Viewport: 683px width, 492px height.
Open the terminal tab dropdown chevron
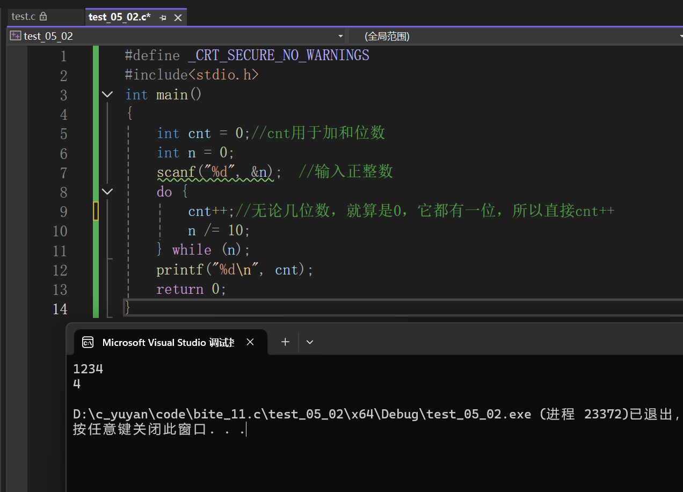[309, 342]
